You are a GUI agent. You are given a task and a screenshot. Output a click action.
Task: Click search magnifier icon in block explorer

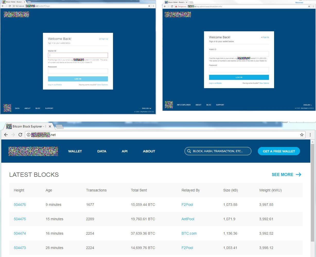(x=189, y=151)
